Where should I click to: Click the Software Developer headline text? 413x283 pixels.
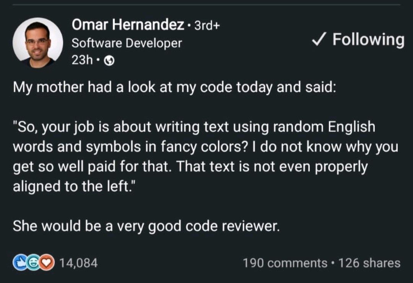point(127,43)
